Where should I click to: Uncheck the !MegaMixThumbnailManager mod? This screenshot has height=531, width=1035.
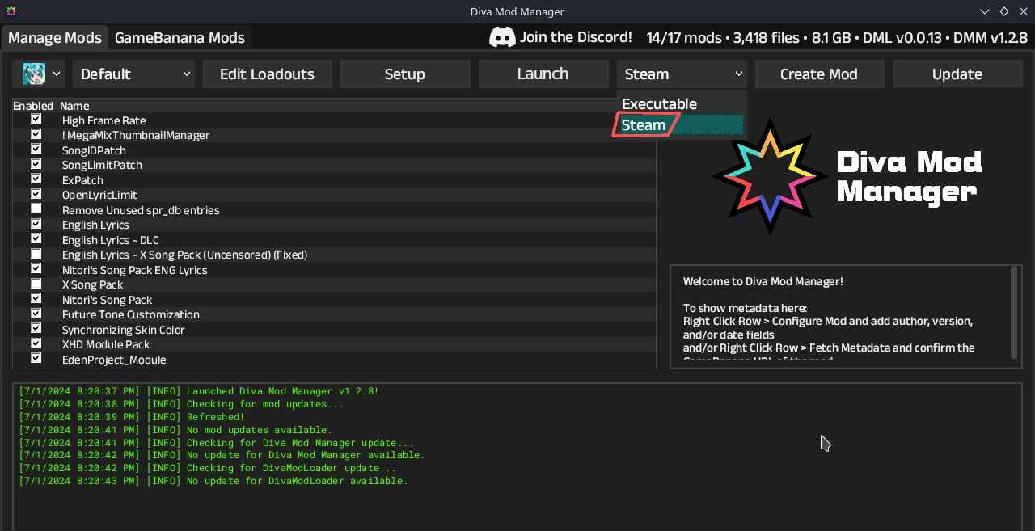(x=36, y=133)
